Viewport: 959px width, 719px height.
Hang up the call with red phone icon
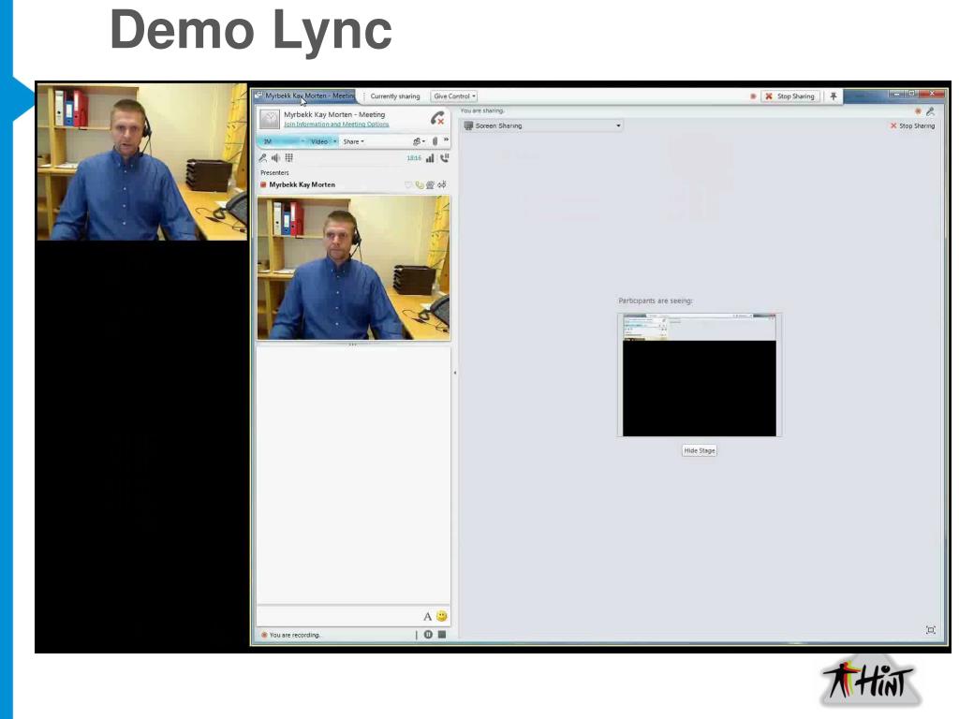pos(437,118)
